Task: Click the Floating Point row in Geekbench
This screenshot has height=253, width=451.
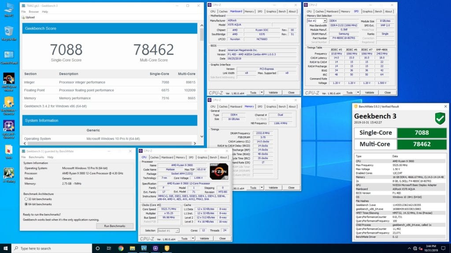Action: point(110,90)
